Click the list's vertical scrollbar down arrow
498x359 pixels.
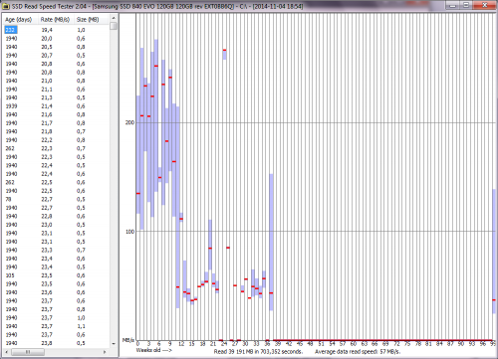[114, 343]
